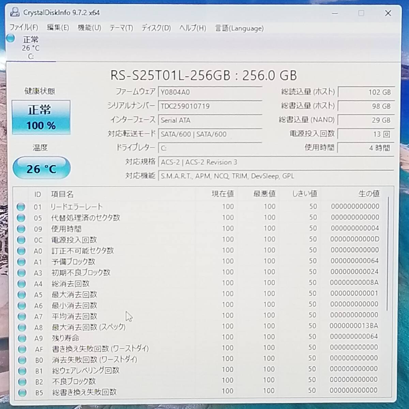Click the features field S.M.A.R.T., APM, NCQ, TRIM

pyautogui.click(x=276, y=176)
